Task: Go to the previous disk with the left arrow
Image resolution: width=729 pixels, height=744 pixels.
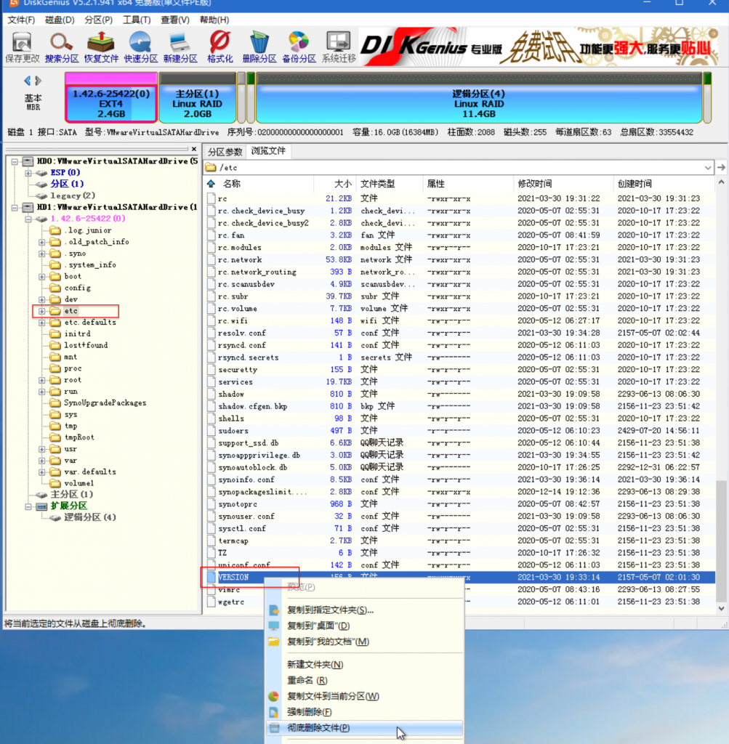Action: coord(27,81)
